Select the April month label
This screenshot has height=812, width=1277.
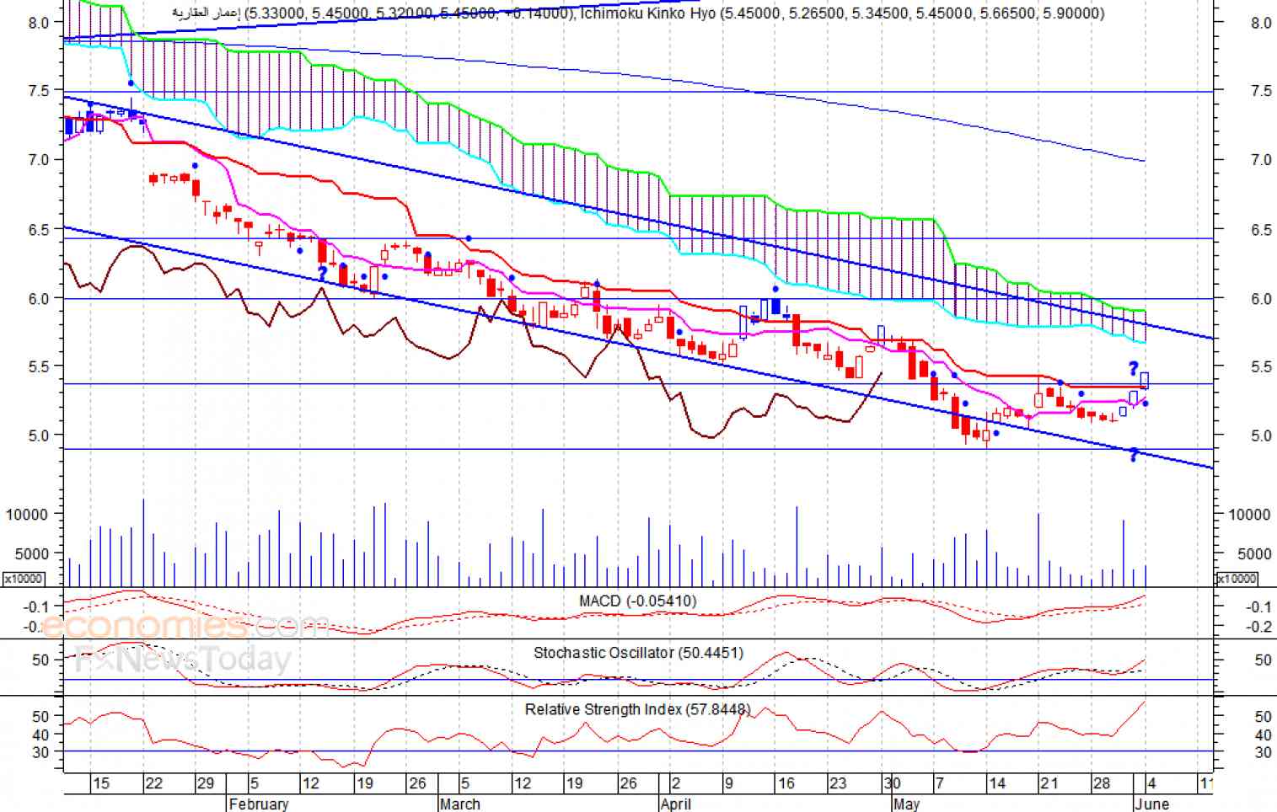[x=676, y=804]
